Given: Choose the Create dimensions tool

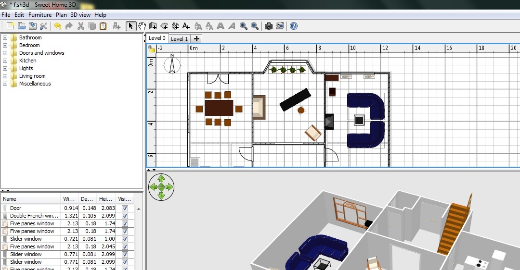Looking at the screenshot, I should tap(175, 26).
